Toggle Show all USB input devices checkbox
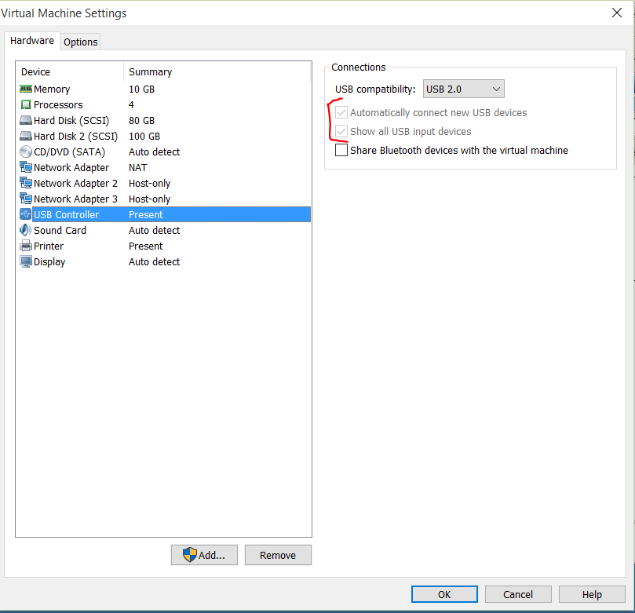This screenshot has height=613, width=635. pos(341,132)
